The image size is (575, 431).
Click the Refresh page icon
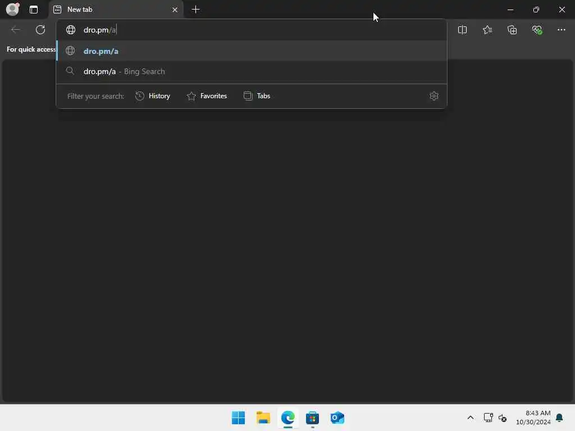[40, 30]
